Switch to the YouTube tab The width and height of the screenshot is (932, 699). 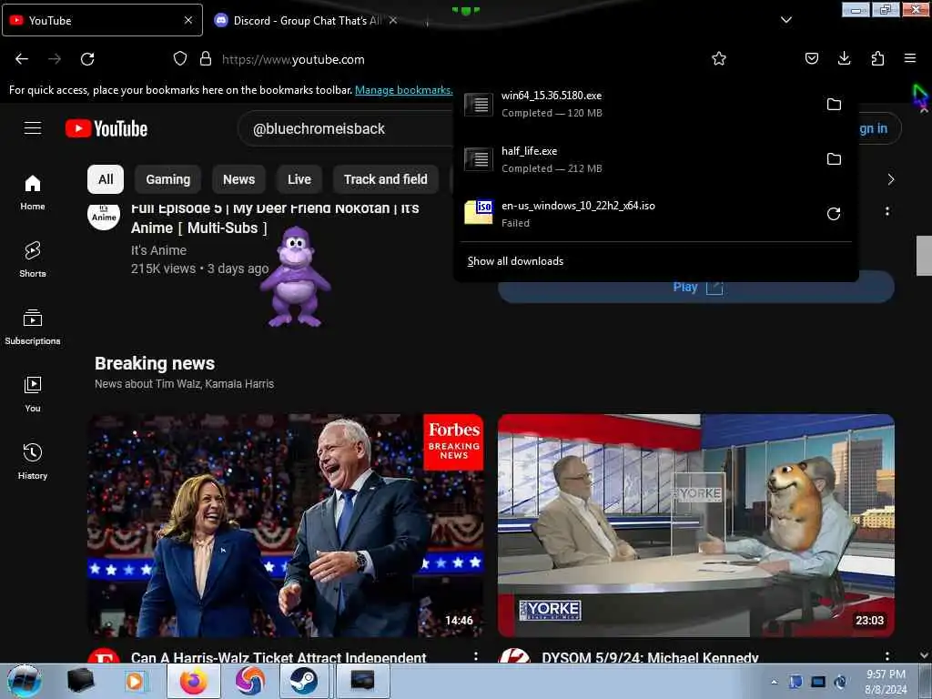[x=102, y=20]
